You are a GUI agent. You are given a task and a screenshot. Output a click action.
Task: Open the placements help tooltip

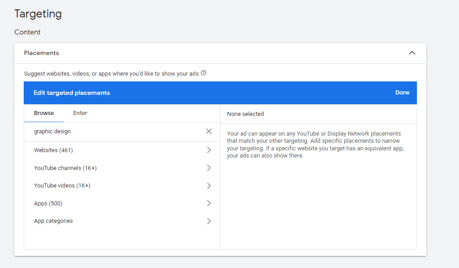coord(204,72)
